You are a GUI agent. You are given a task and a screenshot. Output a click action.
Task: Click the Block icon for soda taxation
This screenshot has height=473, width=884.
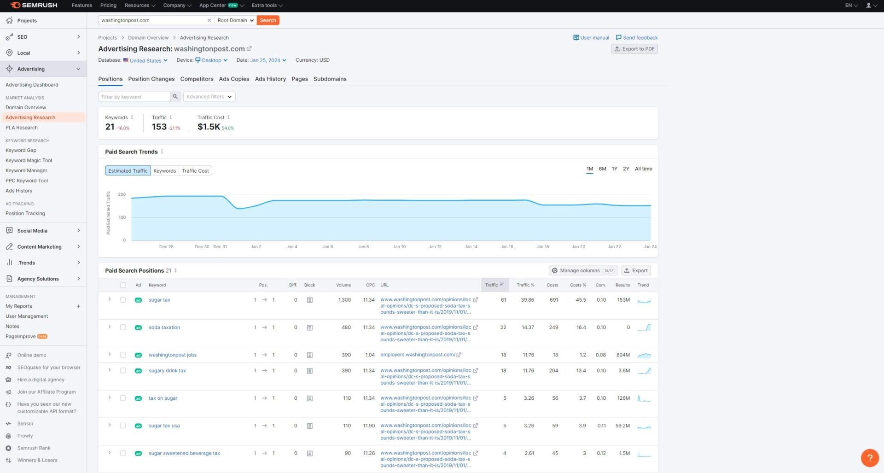[x=309, y=327]
